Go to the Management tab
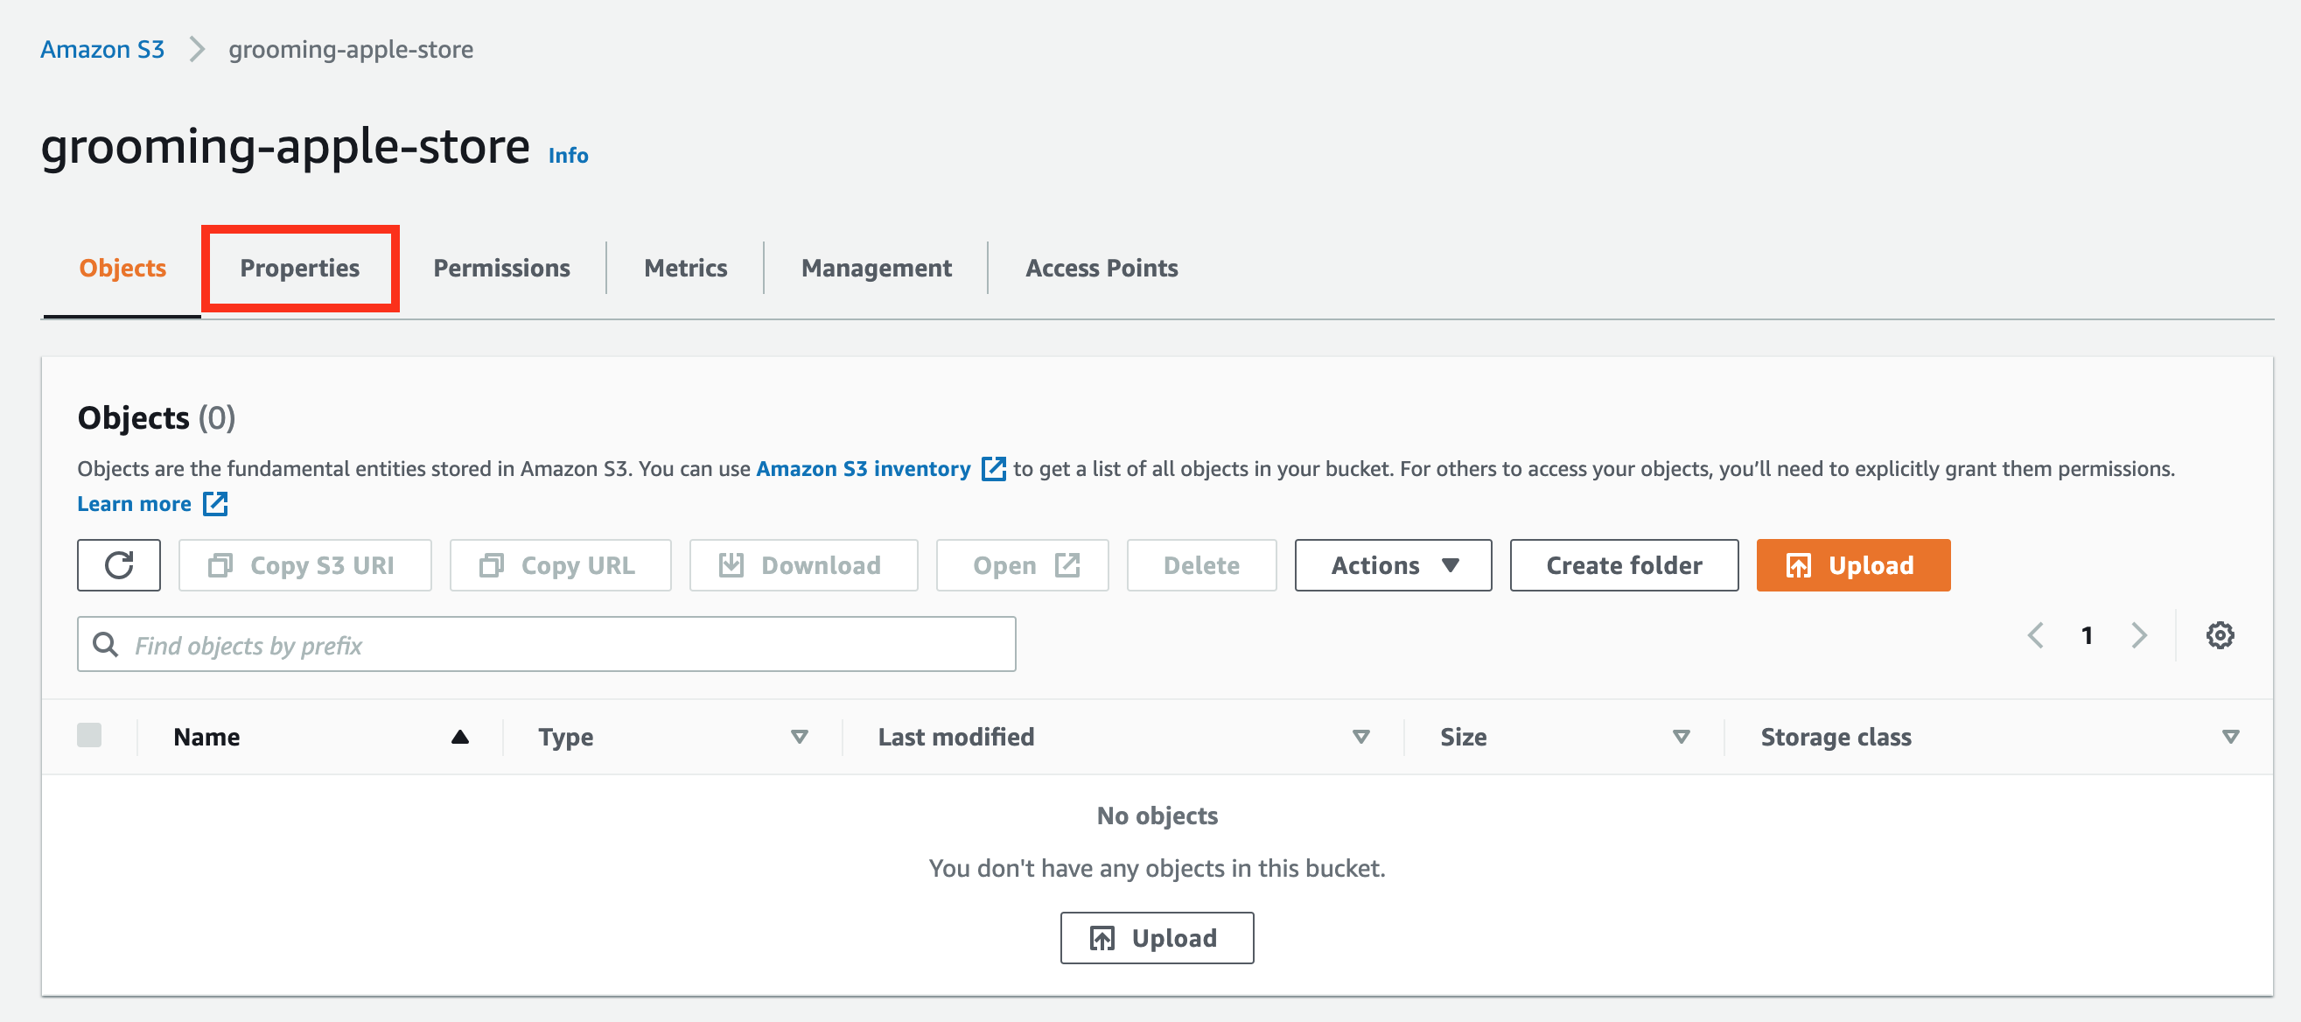Viewport: 2301px width, 1022px height. point(876,268)
